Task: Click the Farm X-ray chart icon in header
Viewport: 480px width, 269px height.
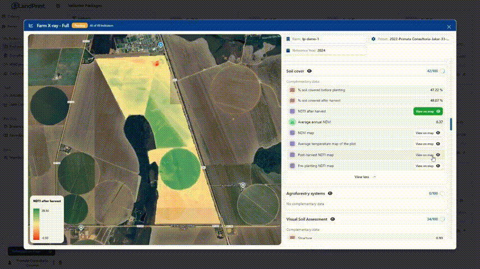Action: [x=31, y=26]
